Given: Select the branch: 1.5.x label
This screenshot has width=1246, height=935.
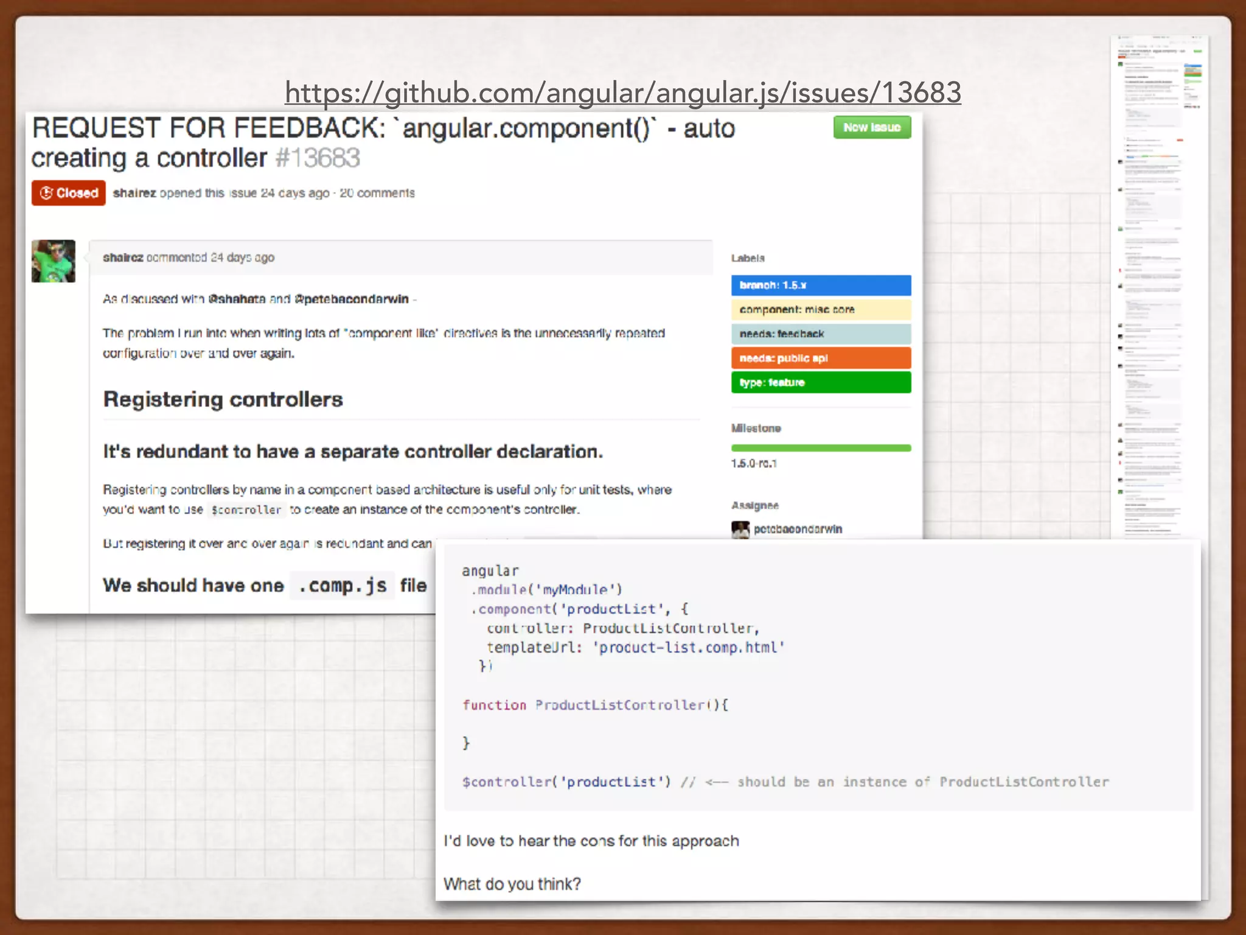Looking at the screenshot, I should 821,285.
